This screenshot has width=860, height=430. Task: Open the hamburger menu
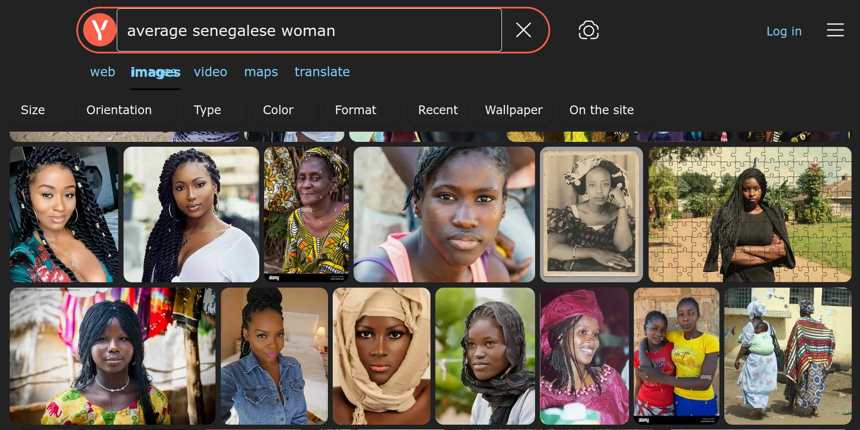click(x=835, y=30)
